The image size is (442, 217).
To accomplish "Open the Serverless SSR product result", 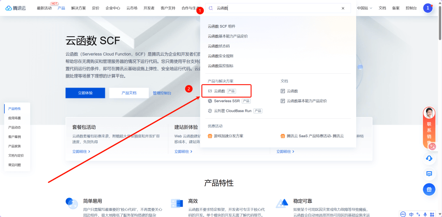I will [229, 101].
